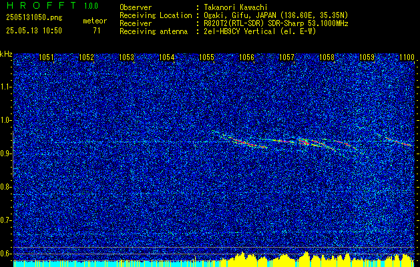
Task: Click the Observer field label
Action: (136, 7)
